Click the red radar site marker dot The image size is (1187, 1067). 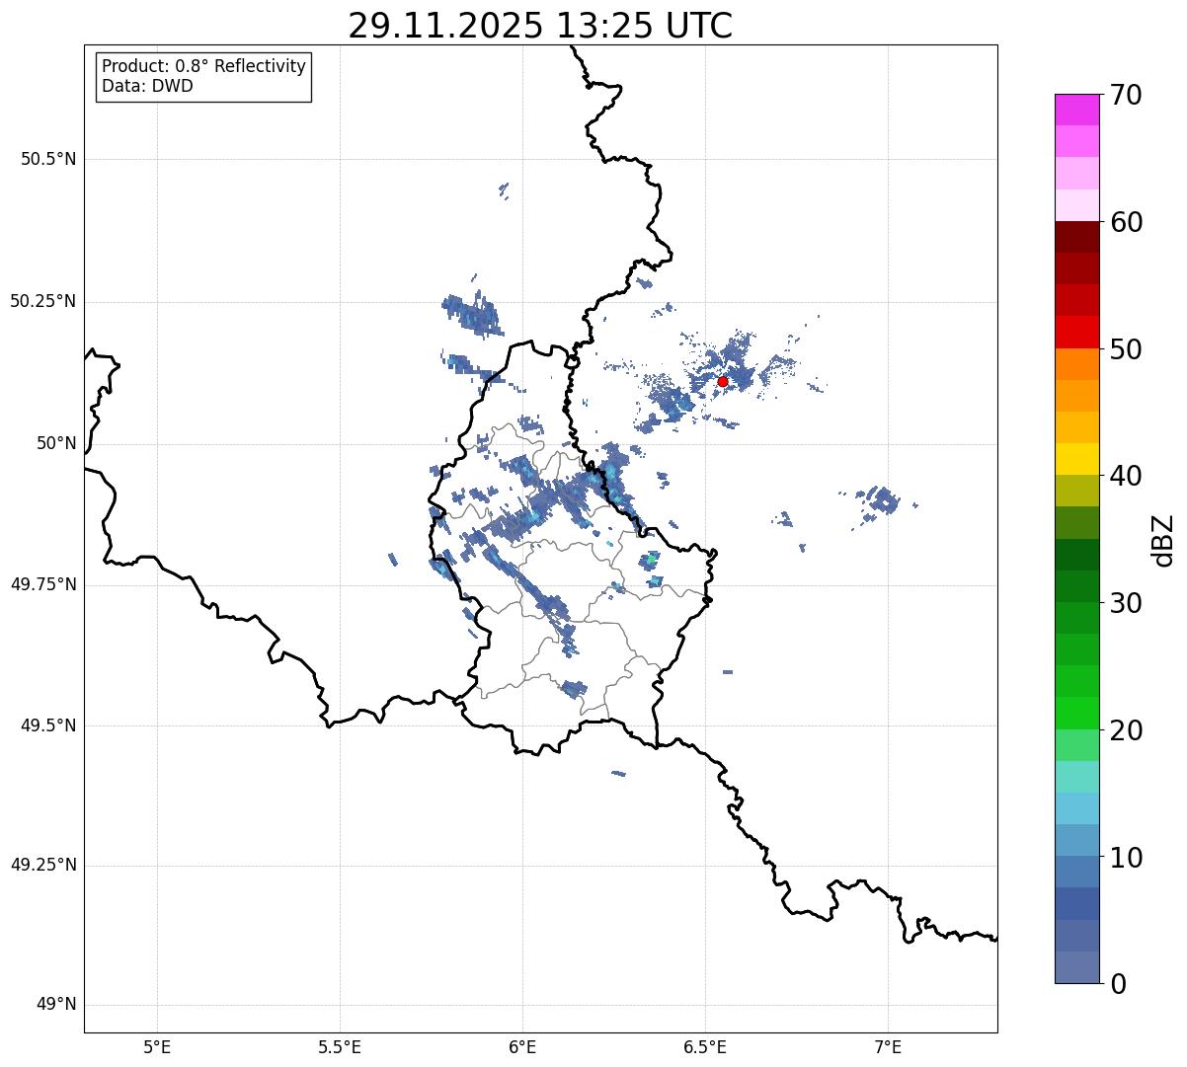723,381
